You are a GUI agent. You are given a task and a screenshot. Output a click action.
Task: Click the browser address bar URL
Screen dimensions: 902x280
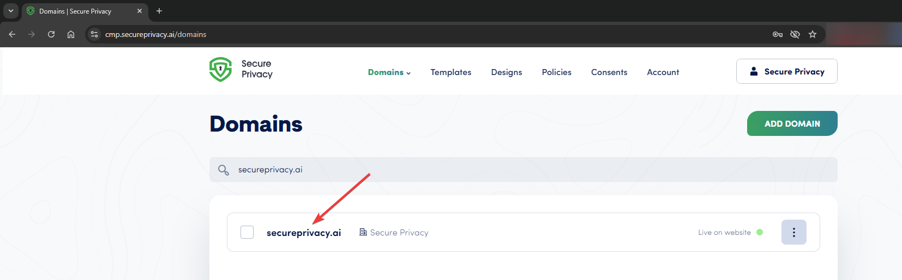156,34
